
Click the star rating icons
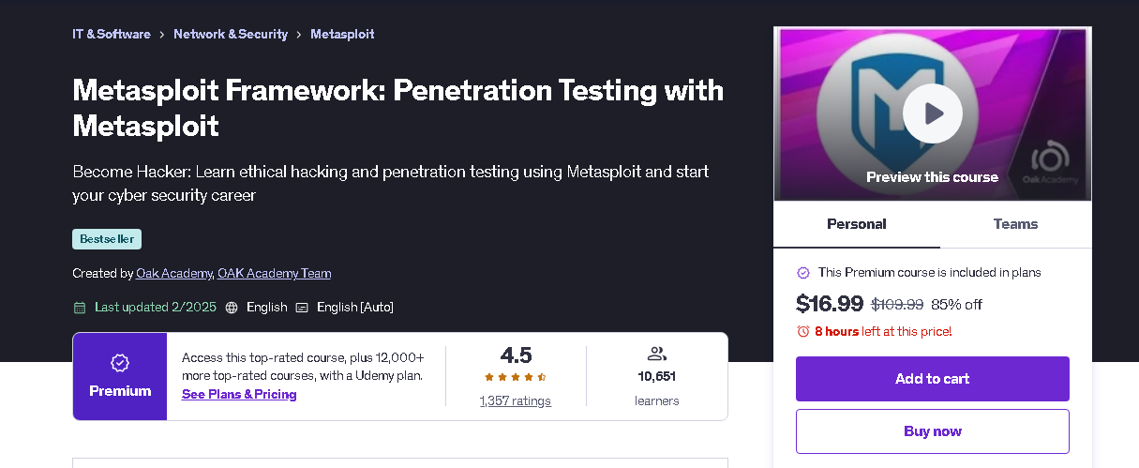tap(516, 377)
